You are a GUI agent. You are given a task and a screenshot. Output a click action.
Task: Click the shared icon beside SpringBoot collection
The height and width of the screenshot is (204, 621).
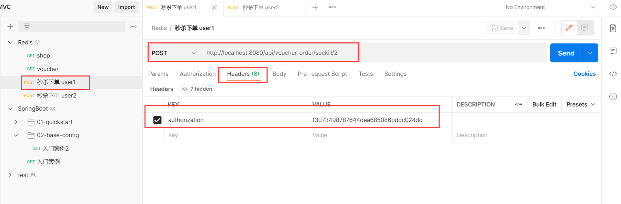coord(53,109)
